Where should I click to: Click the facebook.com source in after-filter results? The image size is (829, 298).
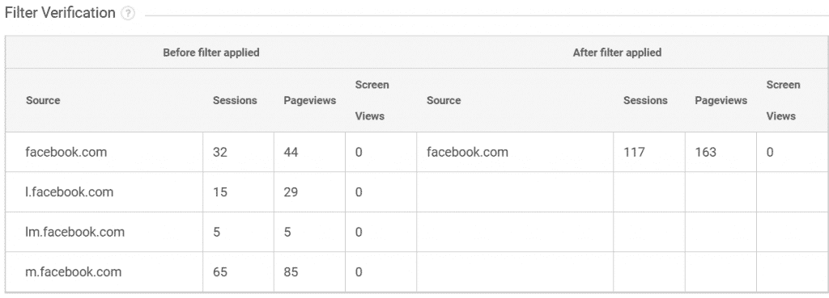[467, 152]
